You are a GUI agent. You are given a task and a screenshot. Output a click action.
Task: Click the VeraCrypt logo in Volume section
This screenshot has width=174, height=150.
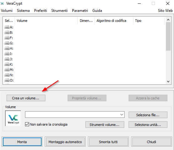coord(13,118)
